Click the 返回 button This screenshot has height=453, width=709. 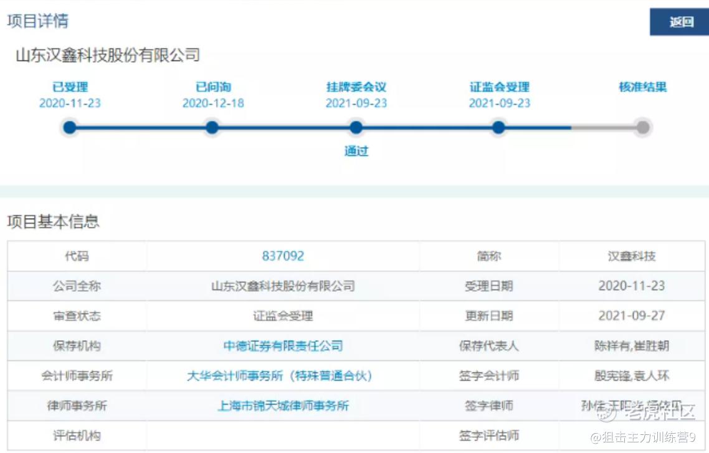679,22
